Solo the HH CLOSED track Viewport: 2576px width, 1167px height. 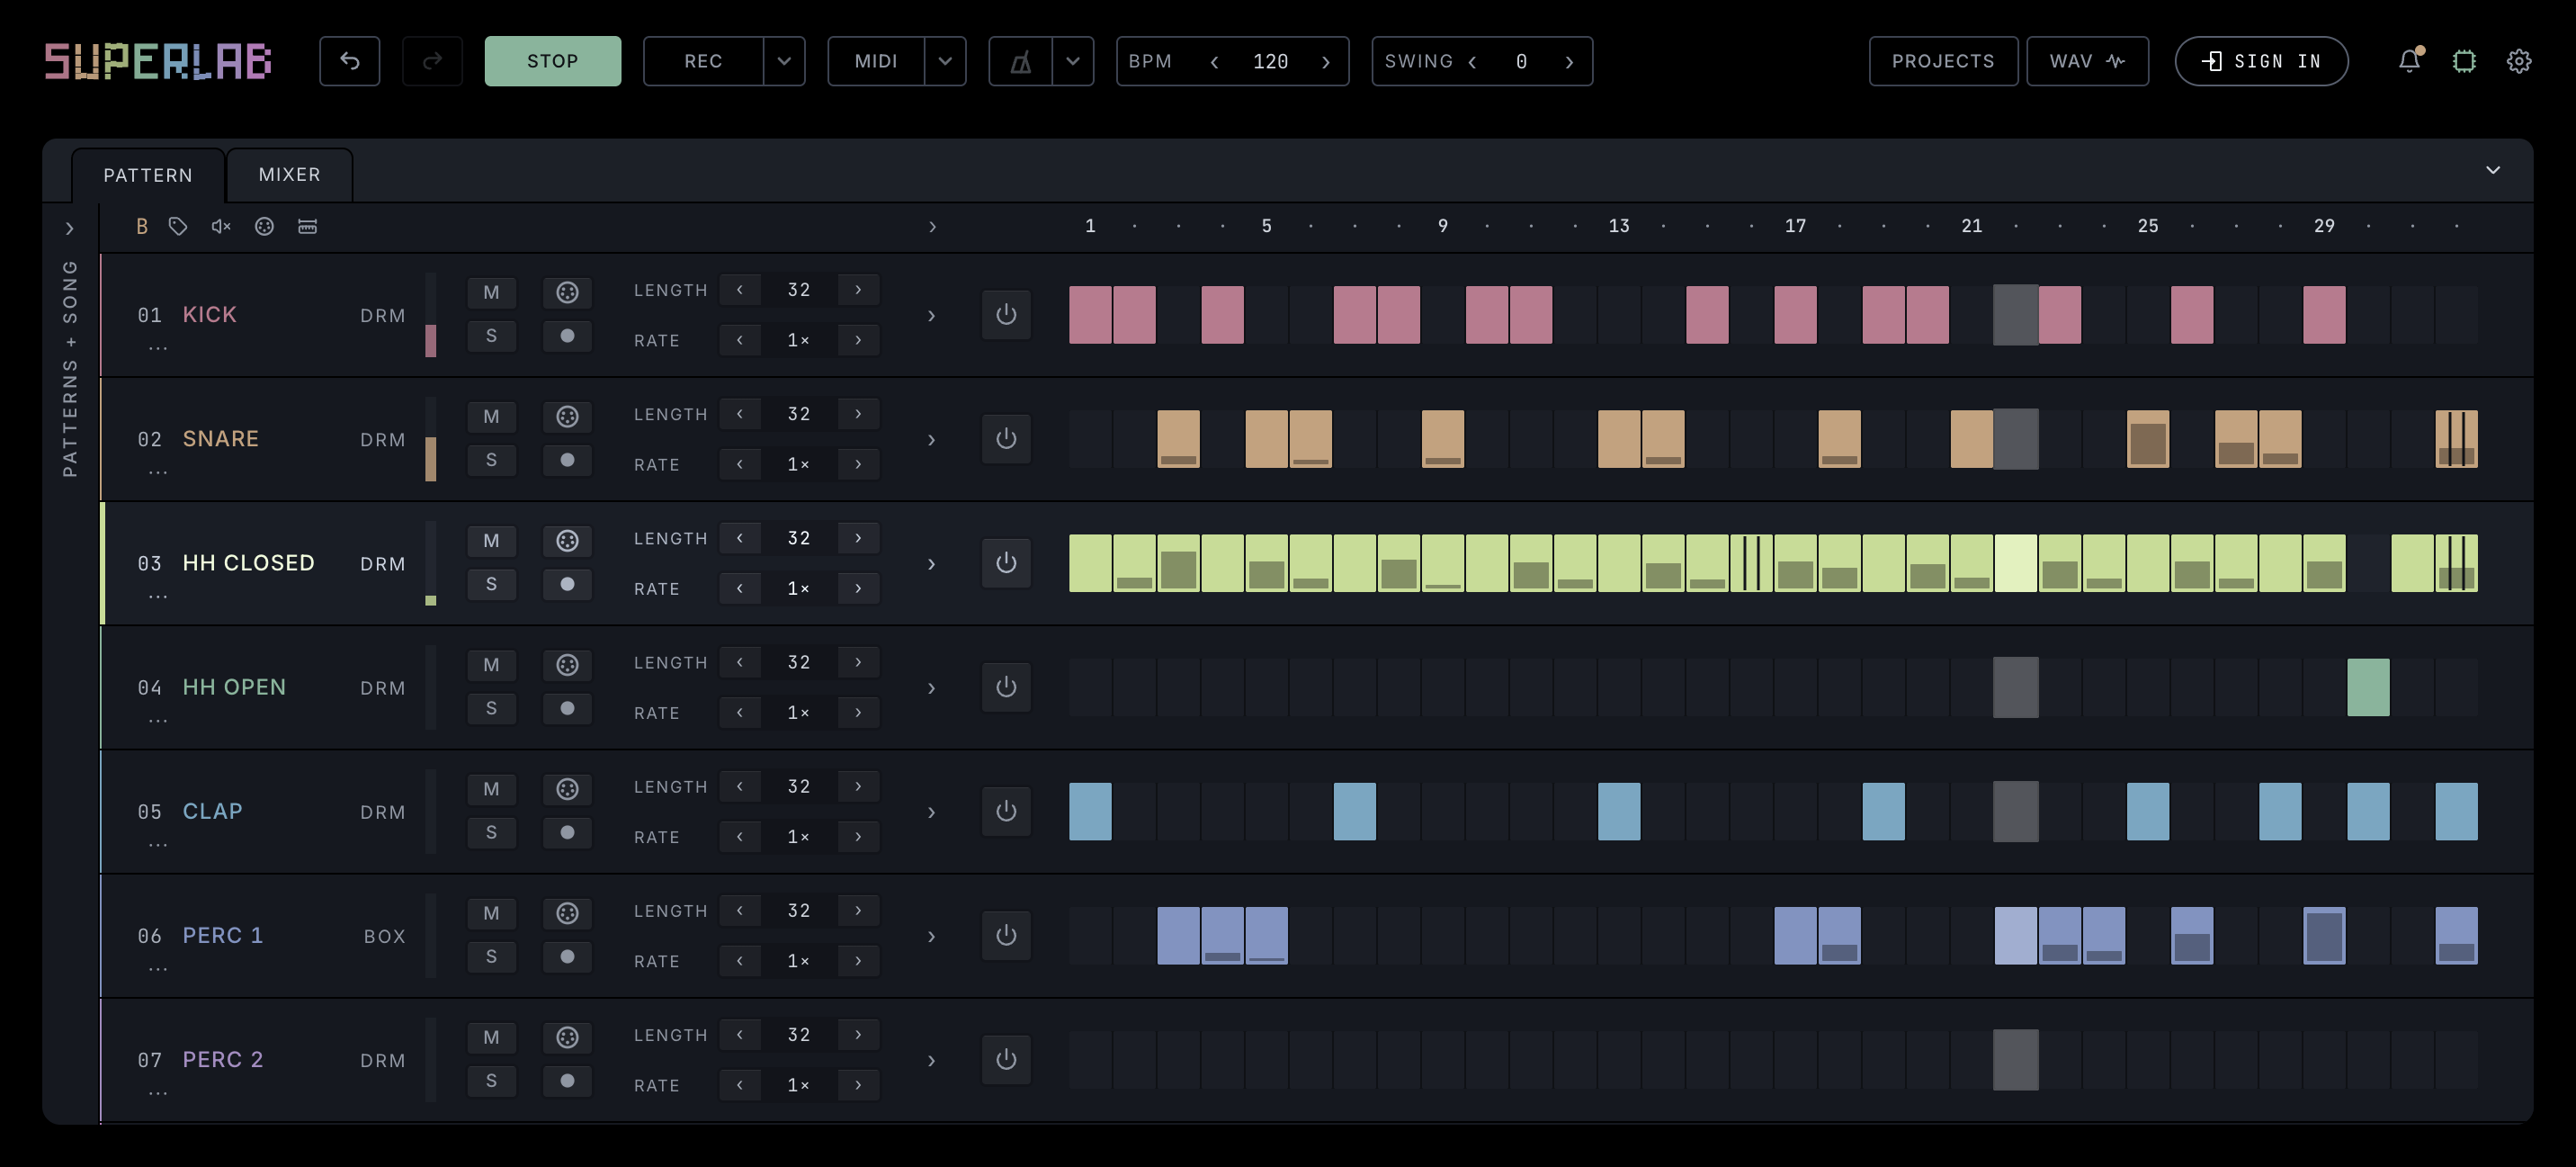point(491,584)
